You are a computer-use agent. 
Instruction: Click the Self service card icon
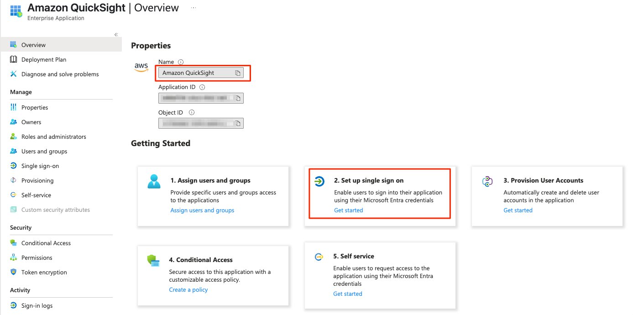319,257
